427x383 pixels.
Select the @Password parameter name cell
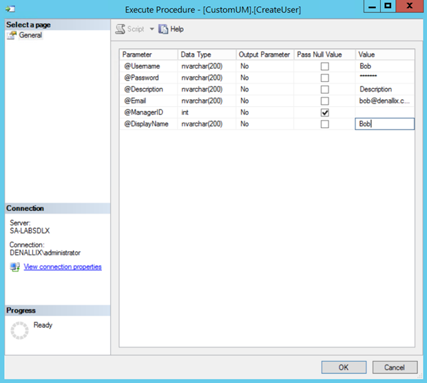coord(149,78)
